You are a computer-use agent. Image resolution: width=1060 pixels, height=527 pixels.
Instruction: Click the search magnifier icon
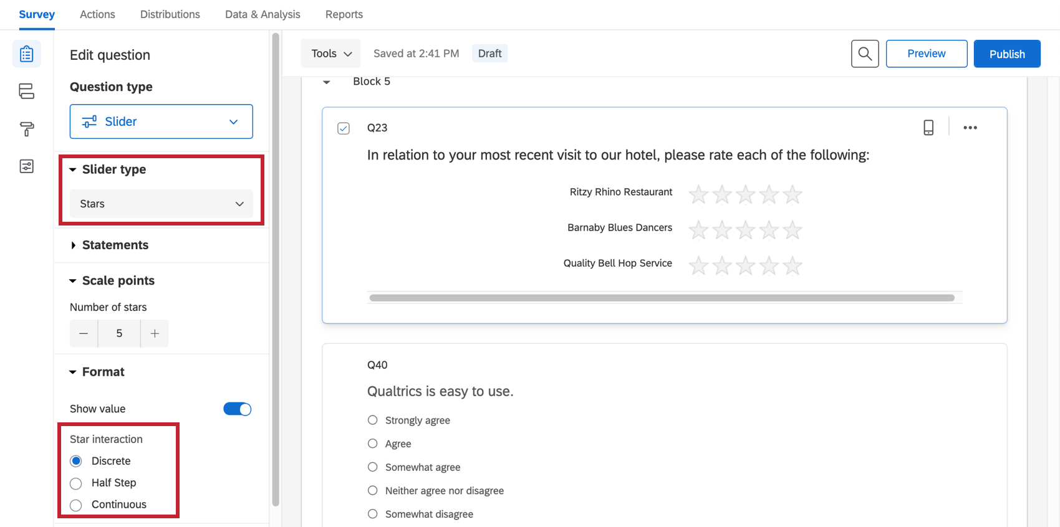(865, 54)
